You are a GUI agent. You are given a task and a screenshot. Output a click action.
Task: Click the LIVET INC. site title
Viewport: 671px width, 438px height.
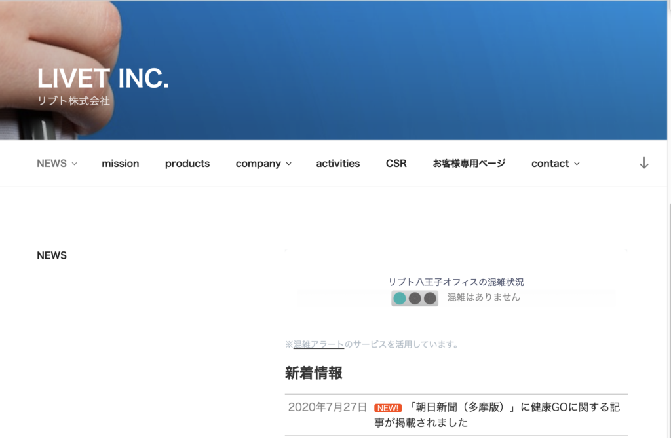[103, 79]
